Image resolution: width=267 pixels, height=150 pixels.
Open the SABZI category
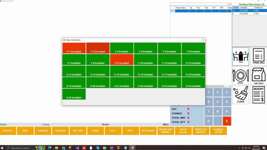pyautogui.click(x=95, y=131)
